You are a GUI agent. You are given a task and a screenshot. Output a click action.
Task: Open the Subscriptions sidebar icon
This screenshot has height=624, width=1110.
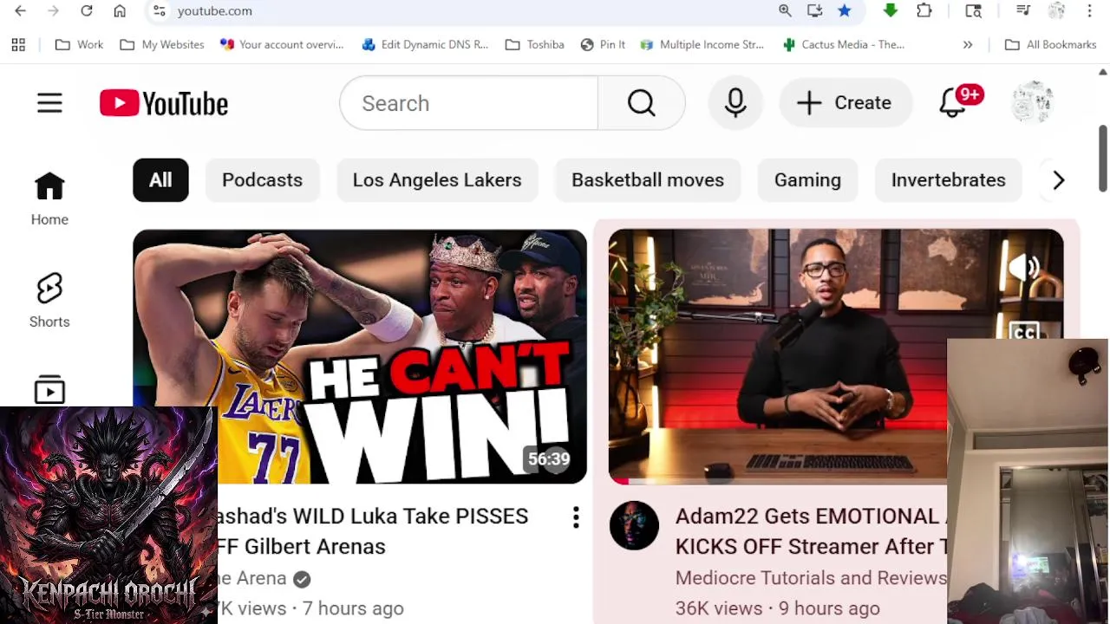49,390
